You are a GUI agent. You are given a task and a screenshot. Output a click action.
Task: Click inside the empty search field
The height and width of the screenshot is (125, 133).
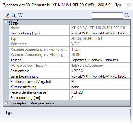click(108, 16)
